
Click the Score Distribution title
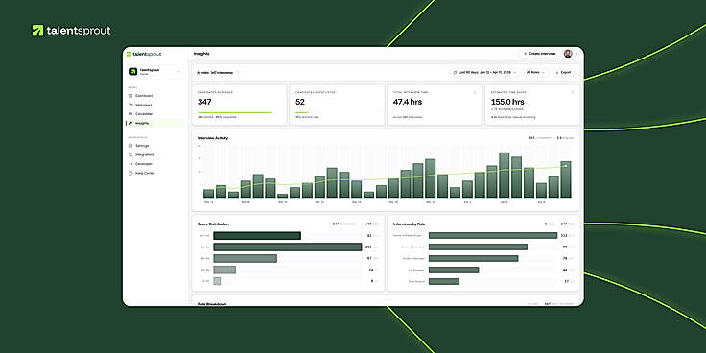tap(213, 224)
